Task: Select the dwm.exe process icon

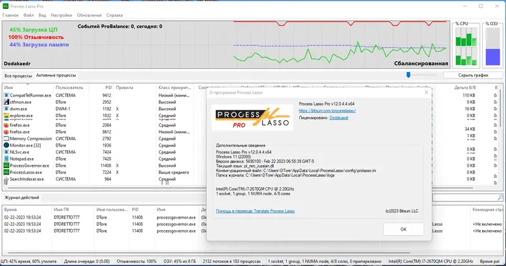Action: point(6,109)
